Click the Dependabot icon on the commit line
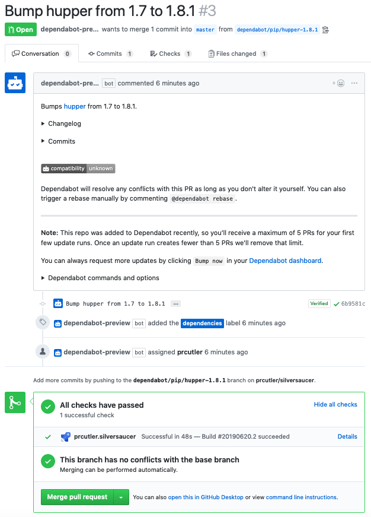 click(x=57, y=303)
